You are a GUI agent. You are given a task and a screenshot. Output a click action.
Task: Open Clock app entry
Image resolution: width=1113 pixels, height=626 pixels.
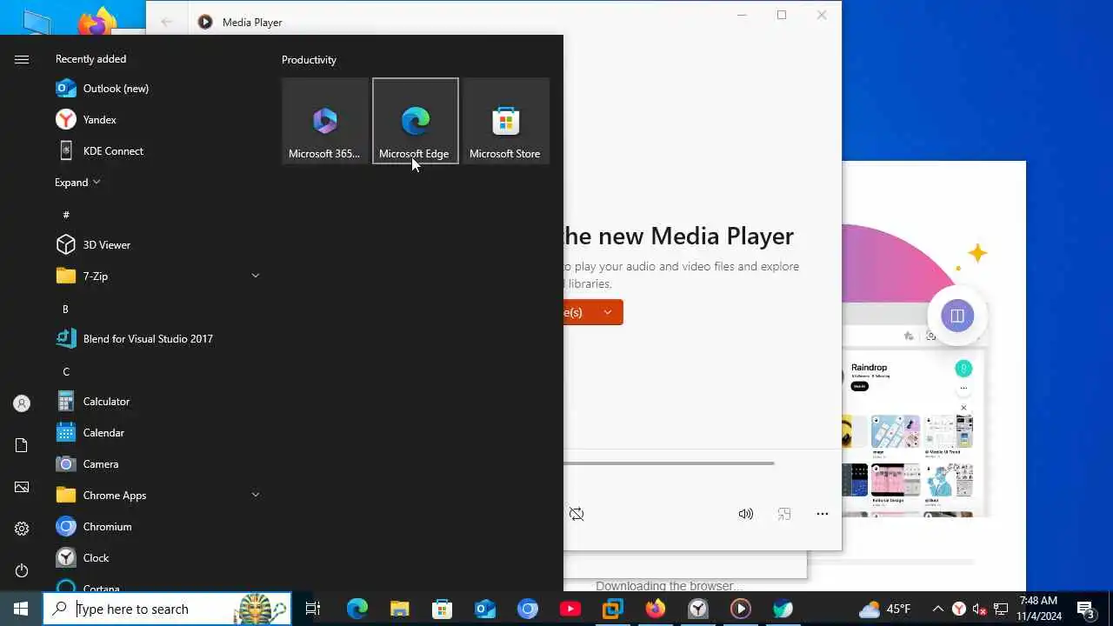tap(157, 558)
